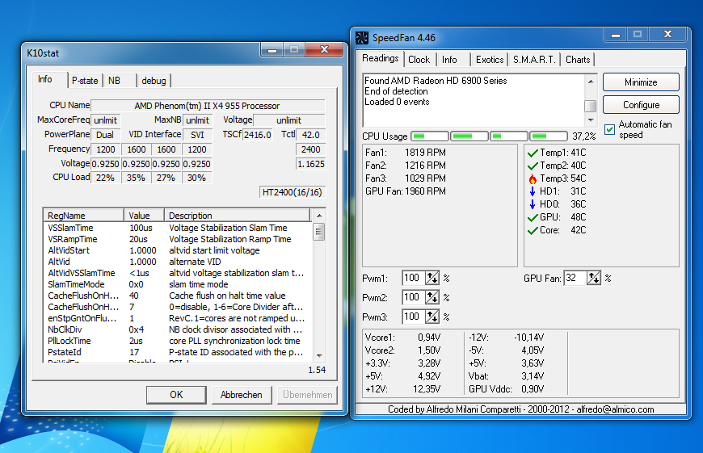Image resolution: width=703 pixels, height=453 pixels.
Task: Click the green checkmark beside Core temperature
Action: (x=533, y=231)
